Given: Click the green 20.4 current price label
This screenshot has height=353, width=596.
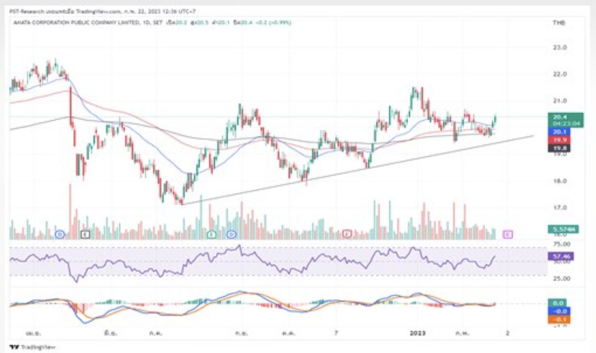Looking at the screenshot, I should (x=565, y=119).
